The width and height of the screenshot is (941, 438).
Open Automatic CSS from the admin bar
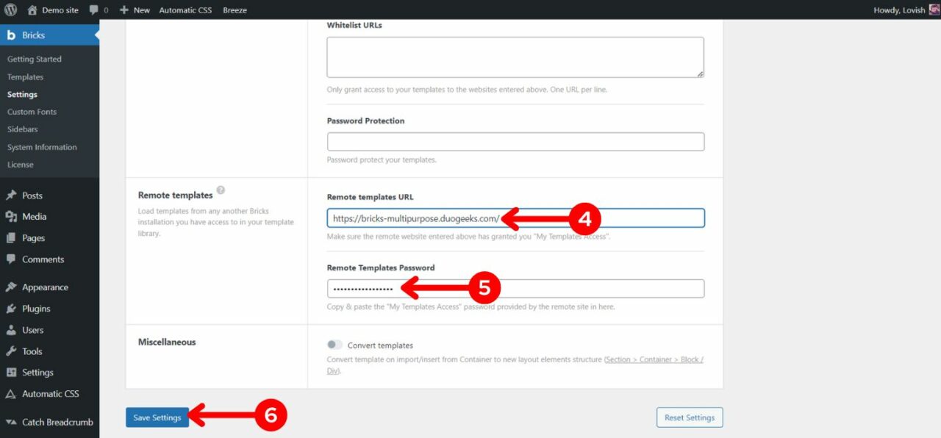click(185, 10)
